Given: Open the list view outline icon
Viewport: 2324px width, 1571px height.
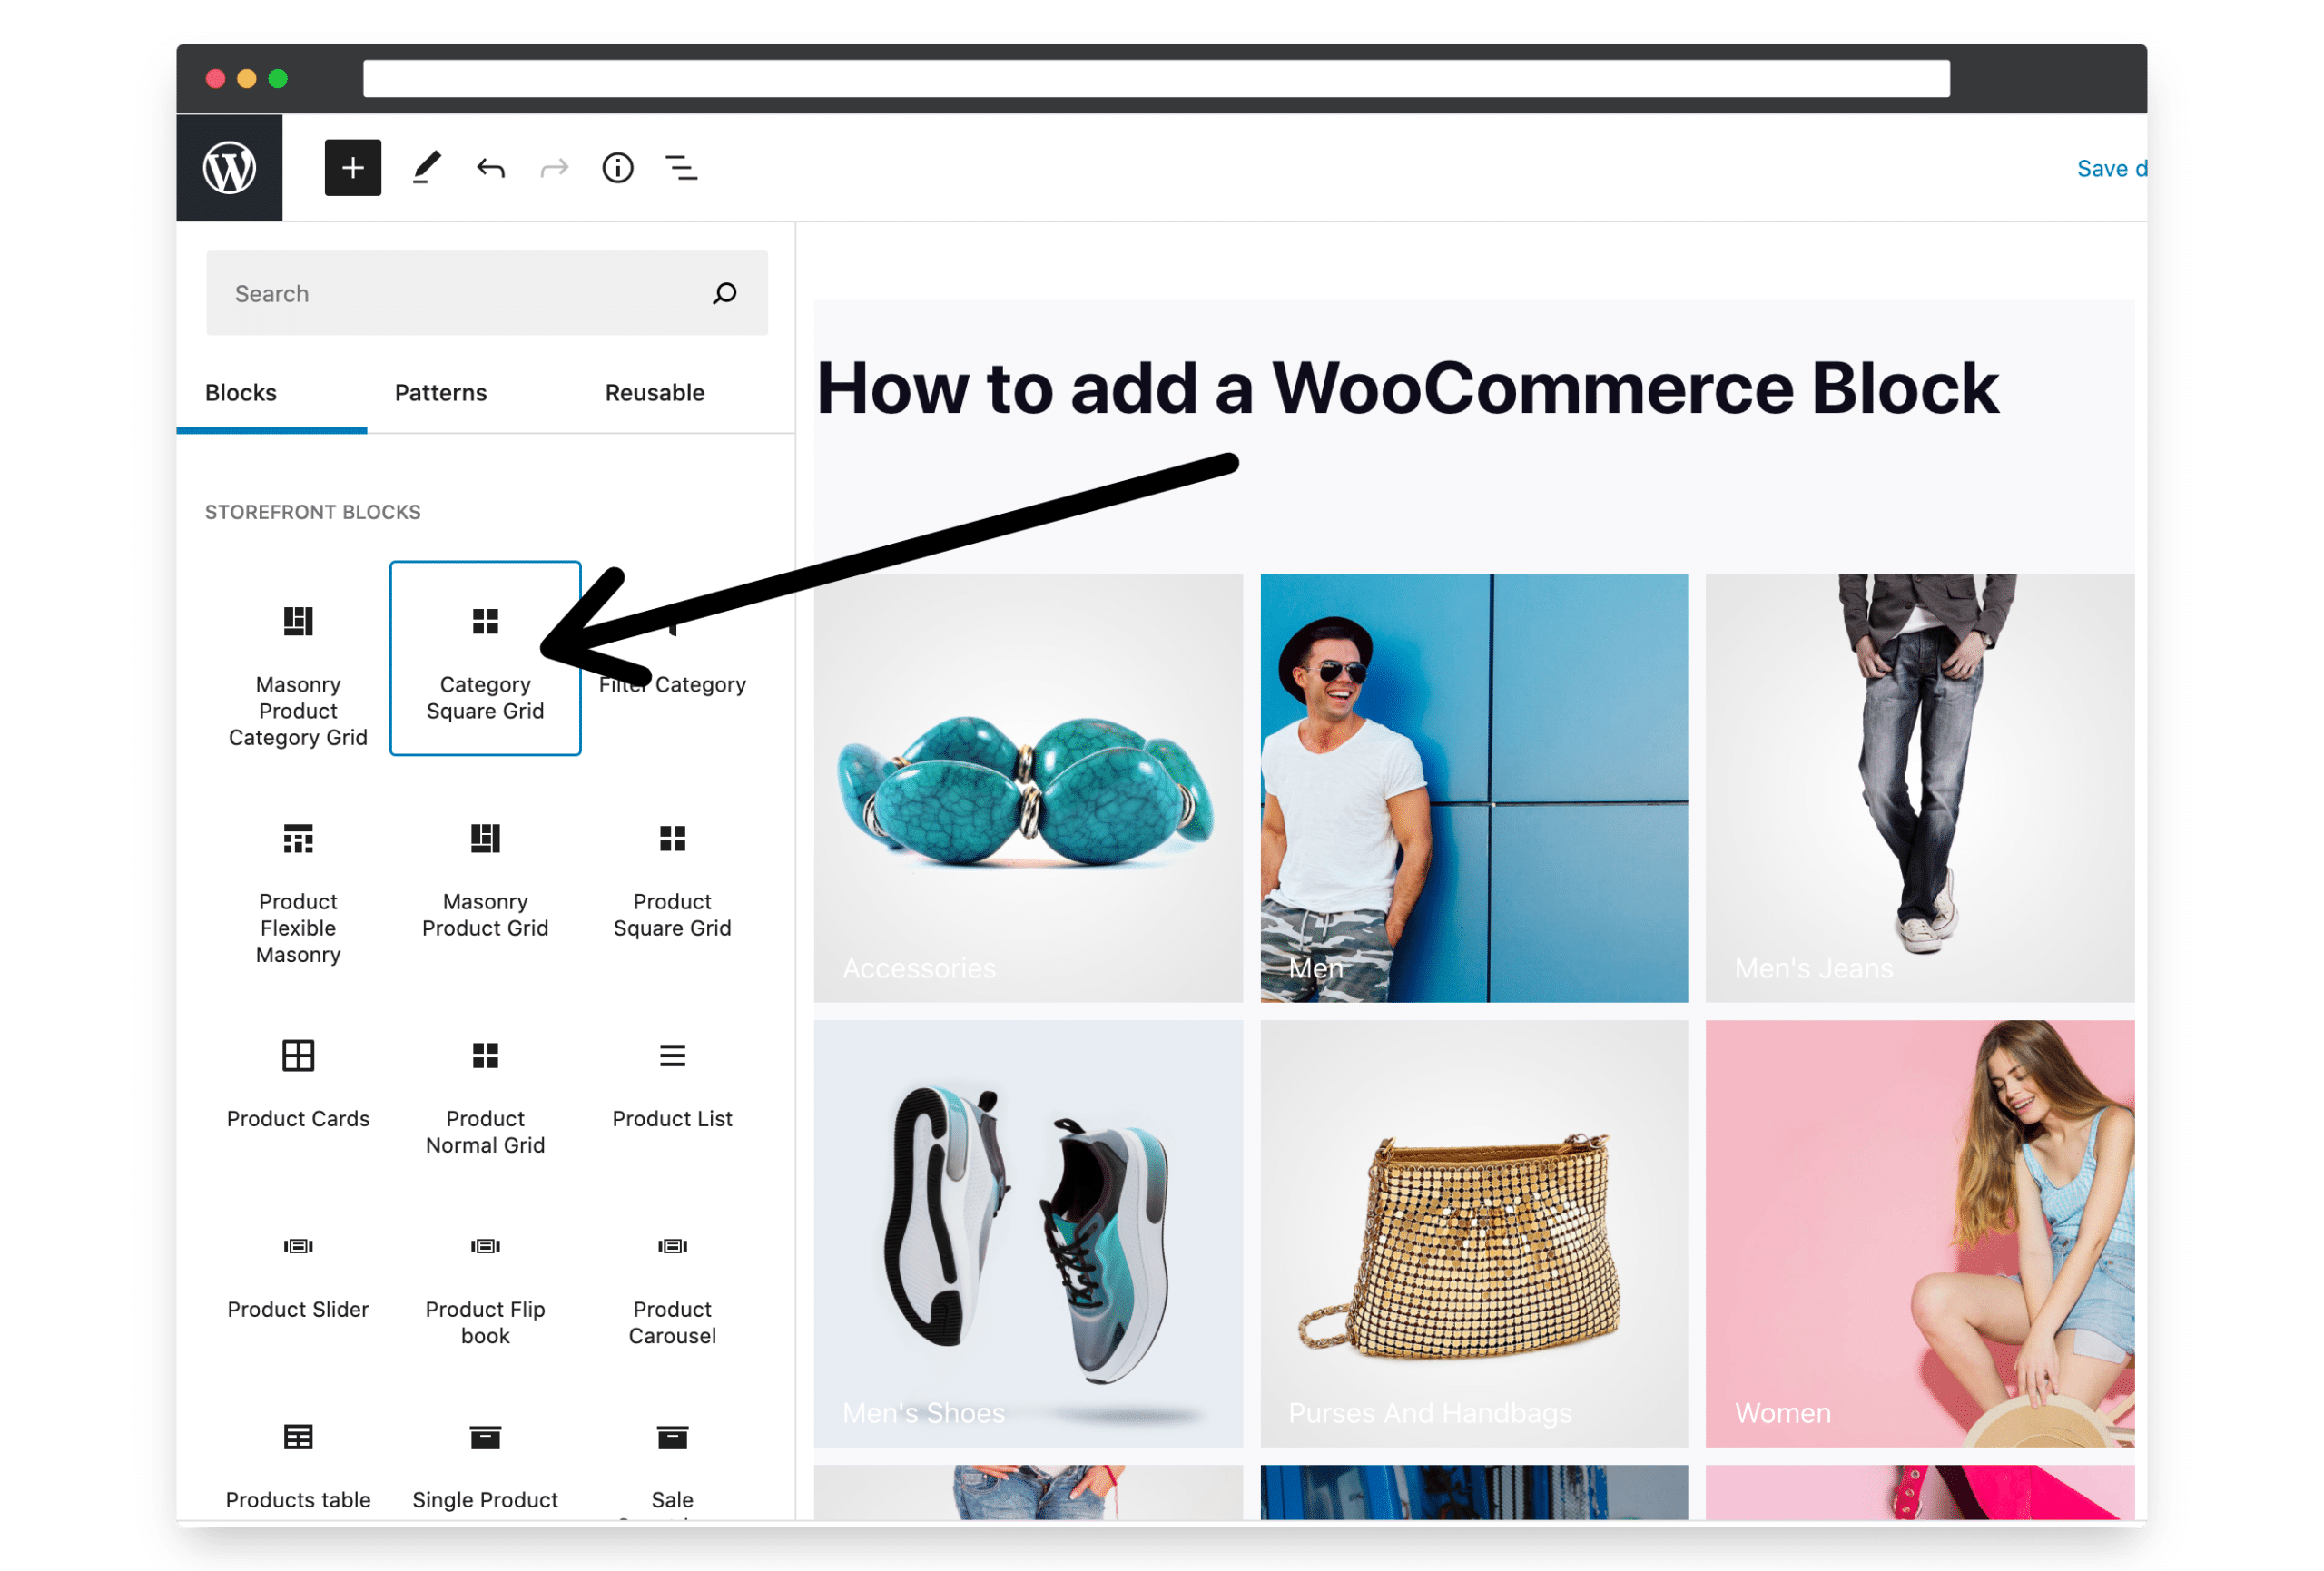Looking at the screenshot, I should [682, 168].
